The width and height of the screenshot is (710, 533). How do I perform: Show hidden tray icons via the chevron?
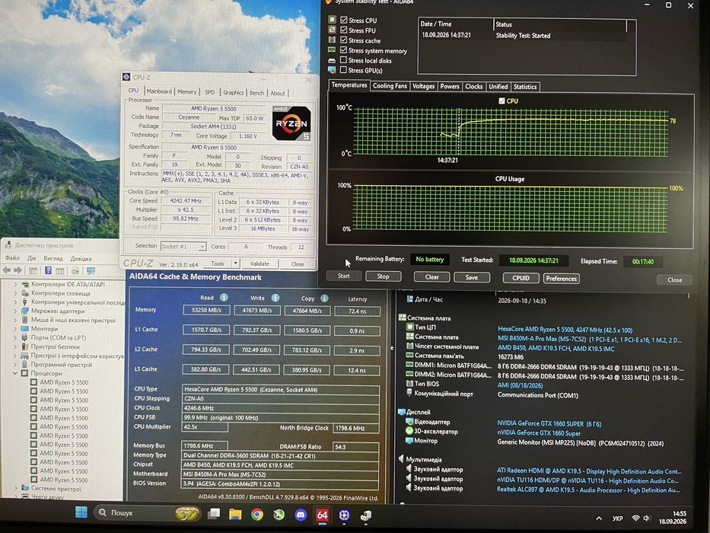point(599,518)
